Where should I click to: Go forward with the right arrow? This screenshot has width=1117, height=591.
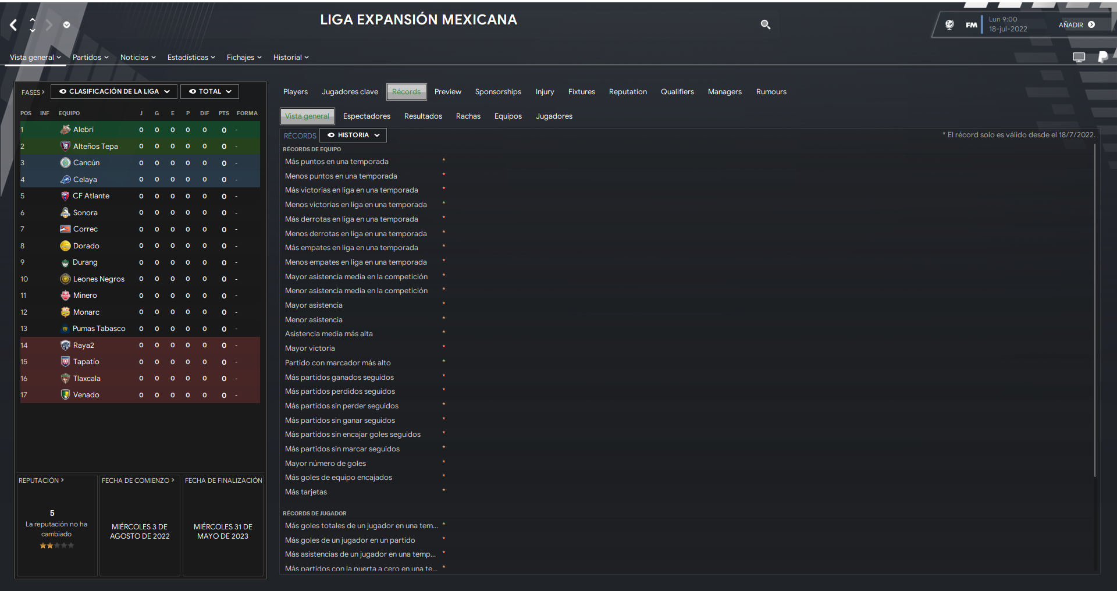click(x=49, y=24)
